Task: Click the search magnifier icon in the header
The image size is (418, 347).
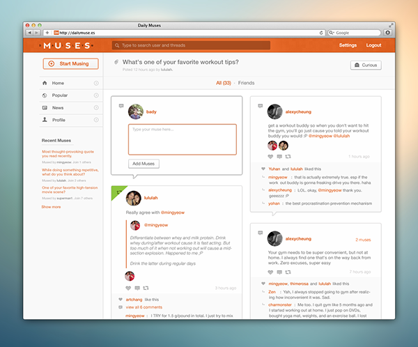Action: [x=117, y=45]
